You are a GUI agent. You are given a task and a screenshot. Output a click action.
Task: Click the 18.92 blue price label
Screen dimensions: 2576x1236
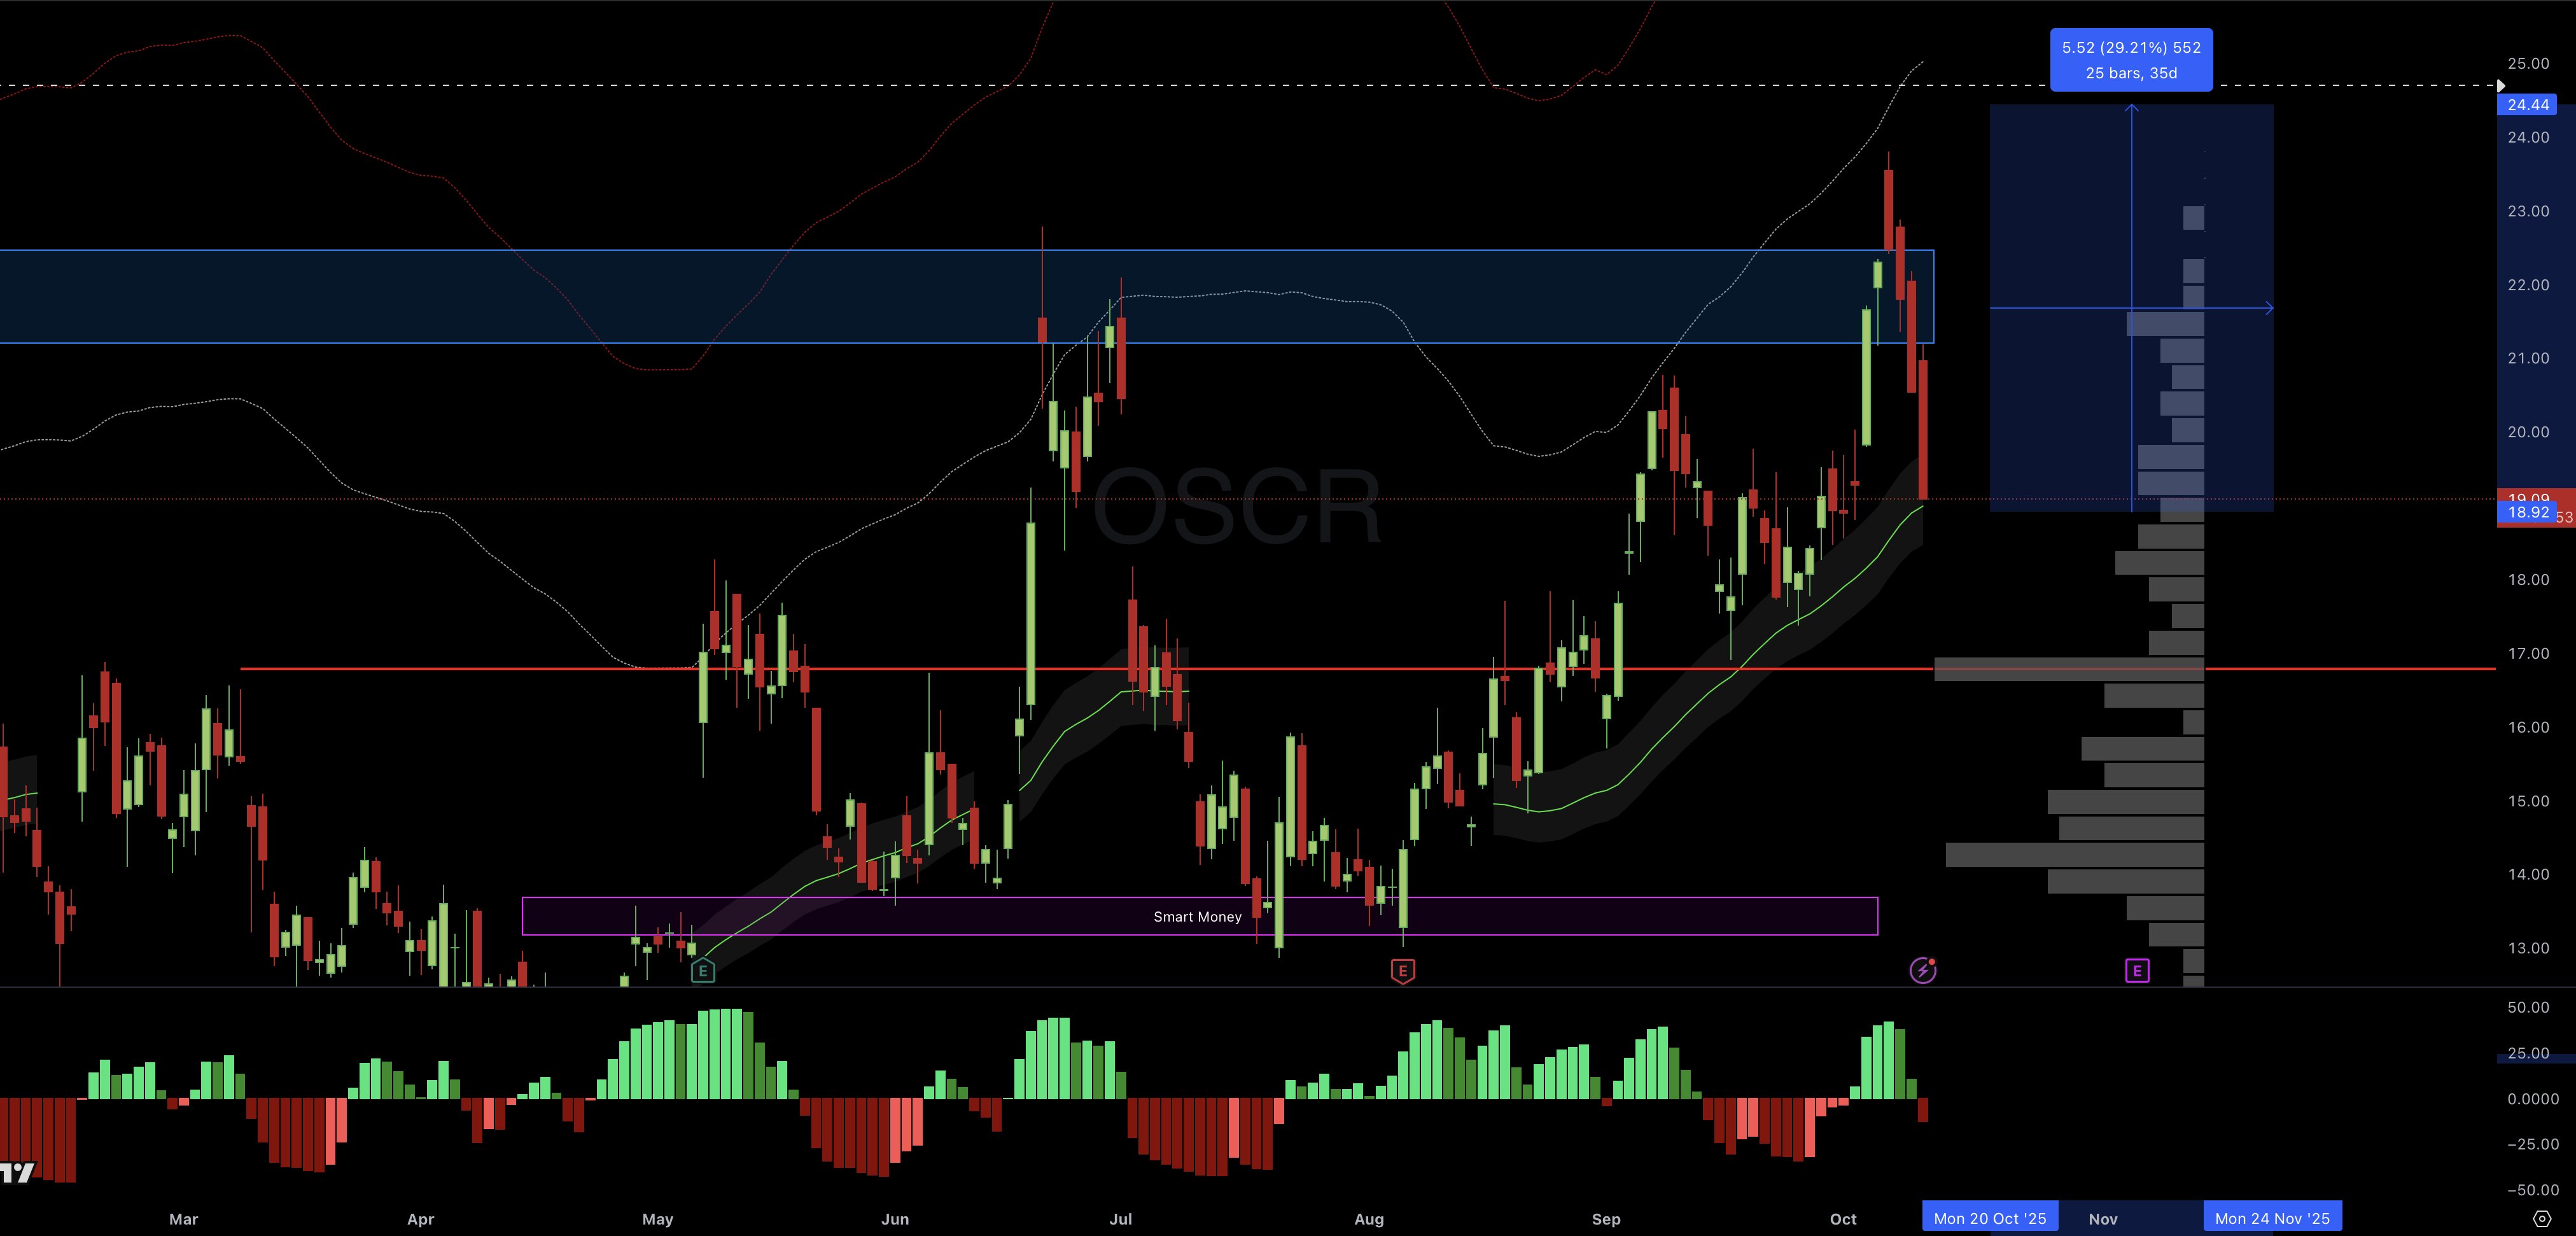(2528, 512)
